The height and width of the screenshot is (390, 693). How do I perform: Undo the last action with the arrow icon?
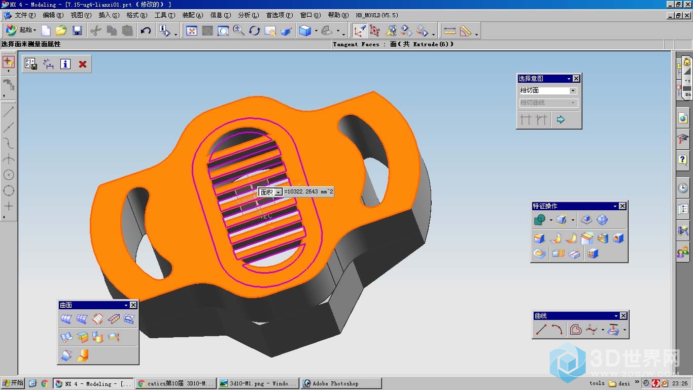pos(146,30)
